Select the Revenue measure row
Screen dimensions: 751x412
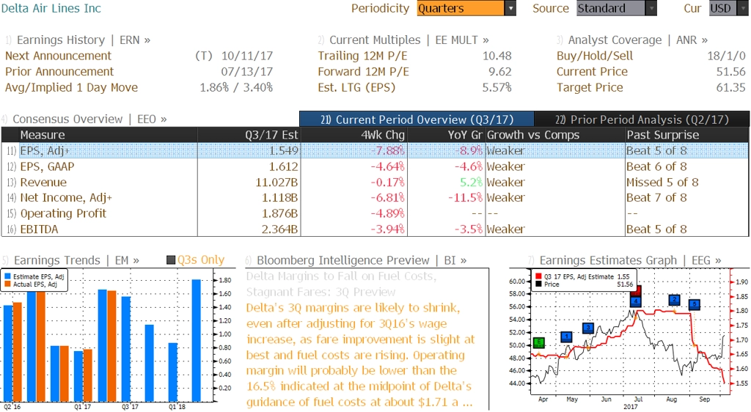click(x=375, y=183)
